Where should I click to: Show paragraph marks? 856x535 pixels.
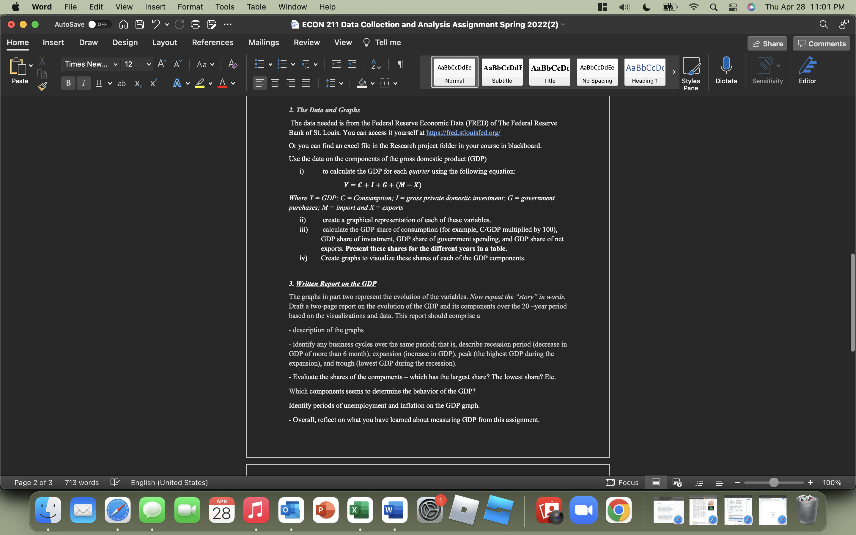400,64
